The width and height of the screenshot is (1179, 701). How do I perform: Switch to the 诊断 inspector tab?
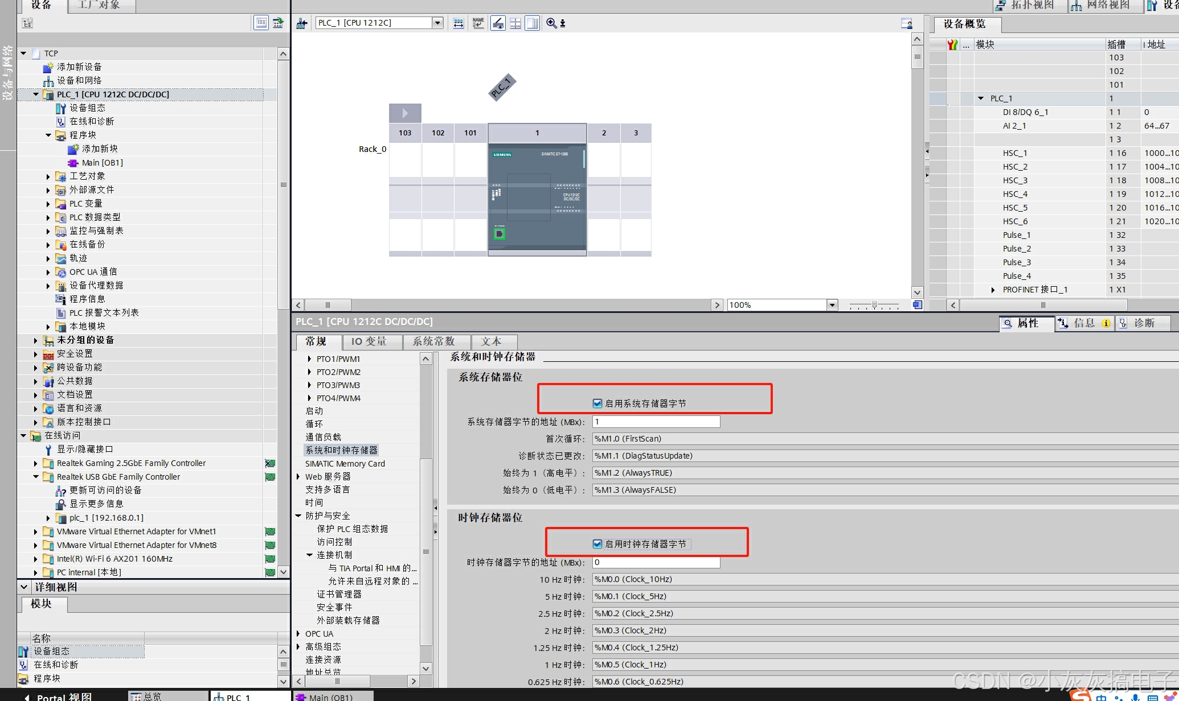[x=1143, y=323]
